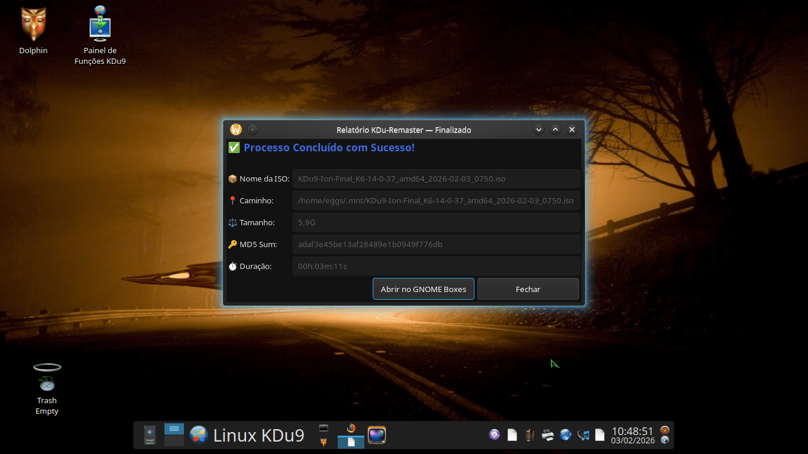
Task: Open the virtual desktop pager
Action: (174, 435)
